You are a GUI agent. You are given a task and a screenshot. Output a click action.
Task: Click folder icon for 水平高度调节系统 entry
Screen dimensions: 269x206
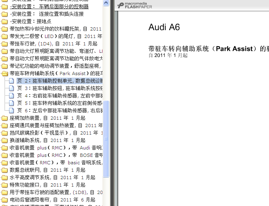(4, 178)
